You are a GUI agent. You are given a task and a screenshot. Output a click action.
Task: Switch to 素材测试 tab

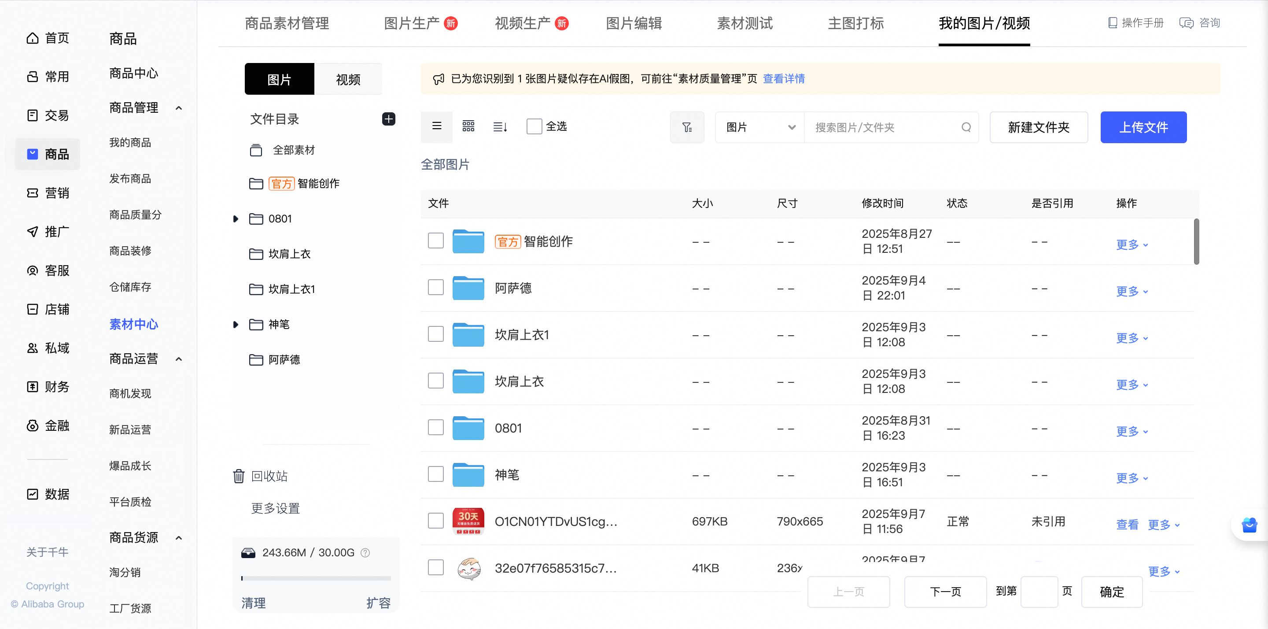[x=744, y=23]
